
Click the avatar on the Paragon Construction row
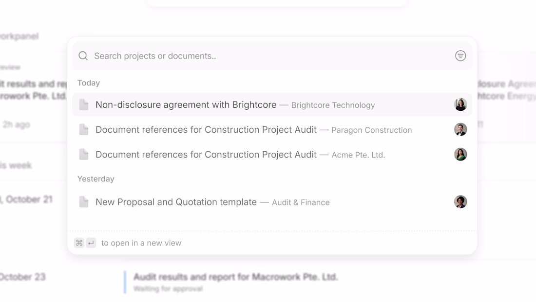point(460,129)
